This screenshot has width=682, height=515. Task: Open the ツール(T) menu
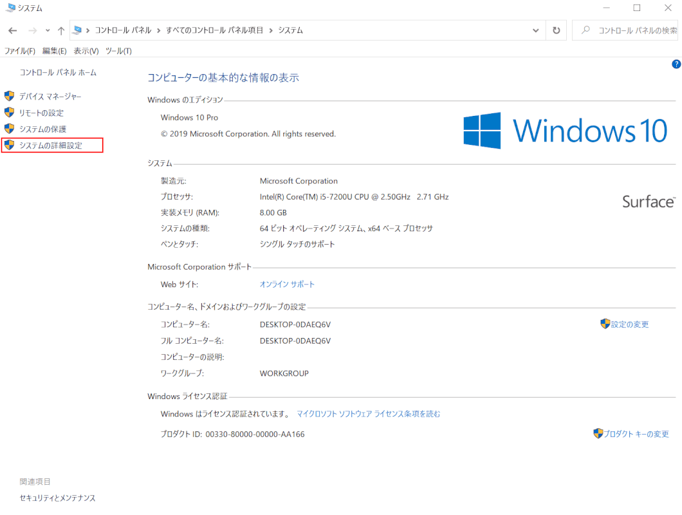119,51
